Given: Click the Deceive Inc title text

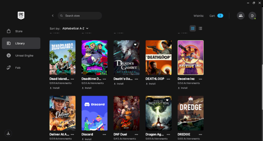Looking at the screenshot, I should 186,79.
